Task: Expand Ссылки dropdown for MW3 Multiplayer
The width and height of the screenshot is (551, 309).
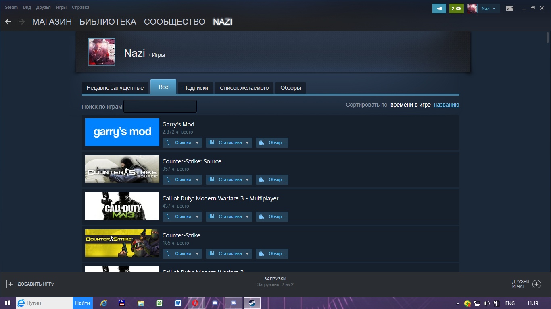Action: pos(182,216)
